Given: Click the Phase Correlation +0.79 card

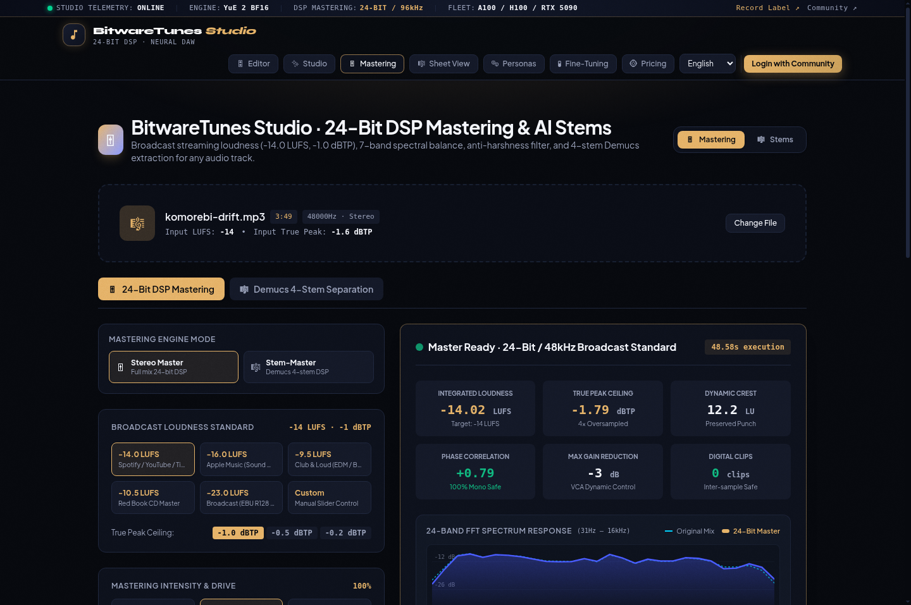Looking at the screenshot, I should pos(475,472).
